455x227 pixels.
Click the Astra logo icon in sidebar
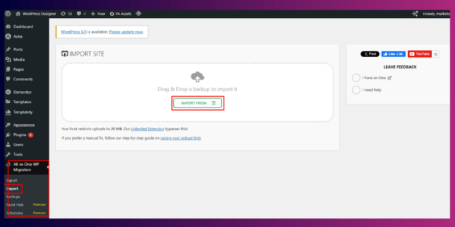pyautogui.click(x=8, y=36)
